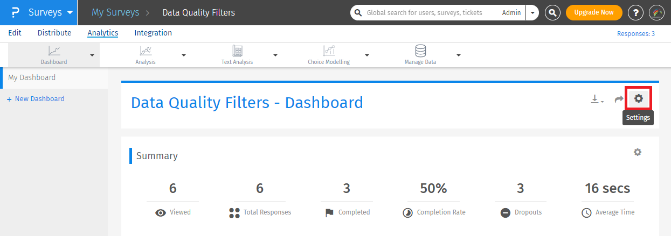
Task: Open the download dashboard icon menu
Action: tap(597, 99)
